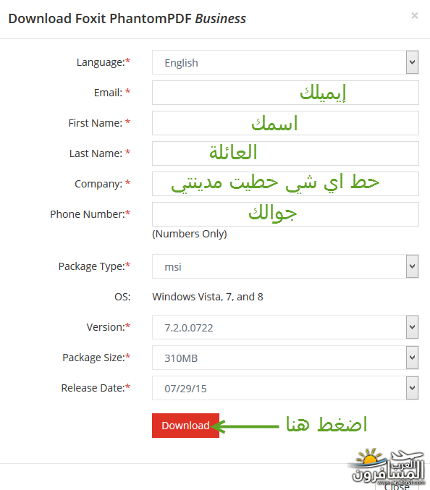Click the Package Size dropdown arrow

(412, 358)
